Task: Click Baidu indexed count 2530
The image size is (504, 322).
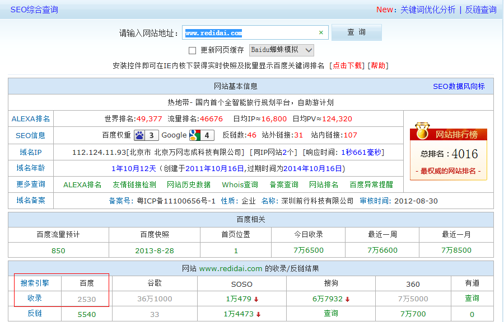Action: [x=87, y=300]
